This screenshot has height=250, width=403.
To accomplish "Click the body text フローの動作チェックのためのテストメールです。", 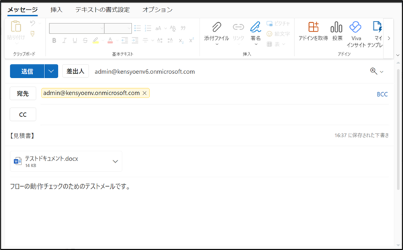I will (x=70, y=186).
